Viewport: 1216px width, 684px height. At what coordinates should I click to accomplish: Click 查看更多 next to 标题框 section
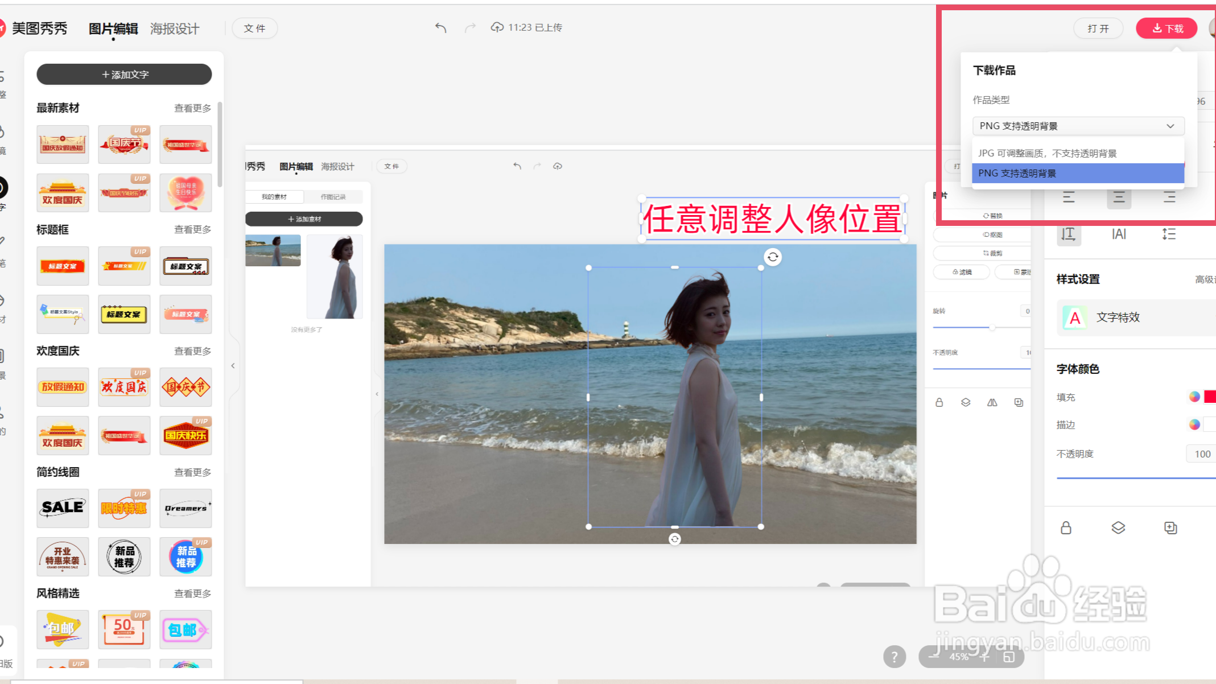[192, 229]
